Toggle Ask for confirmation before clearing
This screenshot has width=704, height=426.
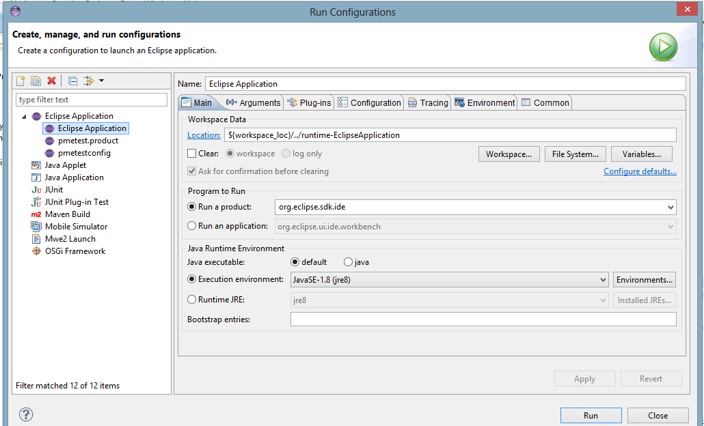pos(191,171)
